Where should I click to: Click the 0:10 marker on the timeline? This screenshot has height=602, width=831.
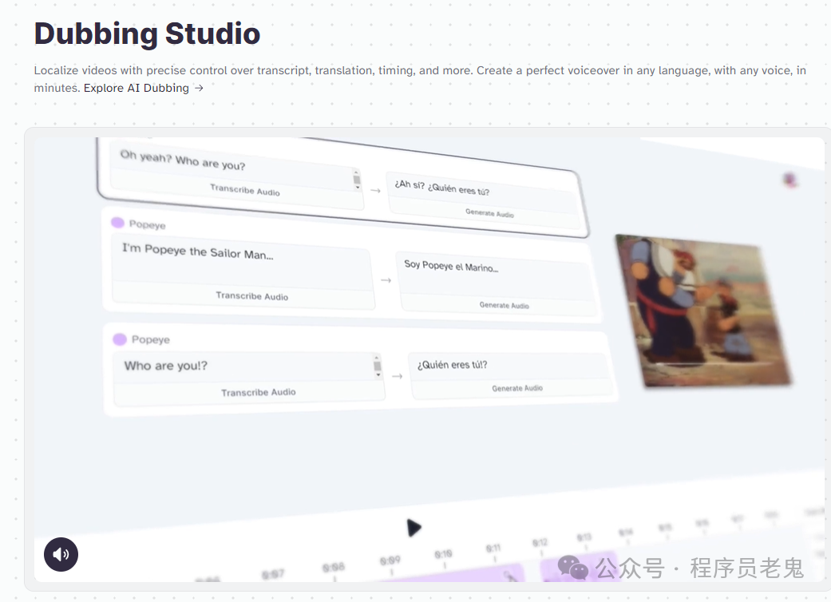pyautogui.click(x=443, y=554)
